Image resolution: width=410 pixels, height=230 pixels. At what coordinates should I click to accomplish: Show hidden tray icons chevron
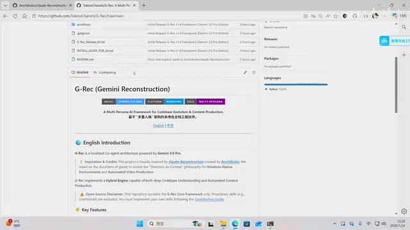[x=334, y=224]
